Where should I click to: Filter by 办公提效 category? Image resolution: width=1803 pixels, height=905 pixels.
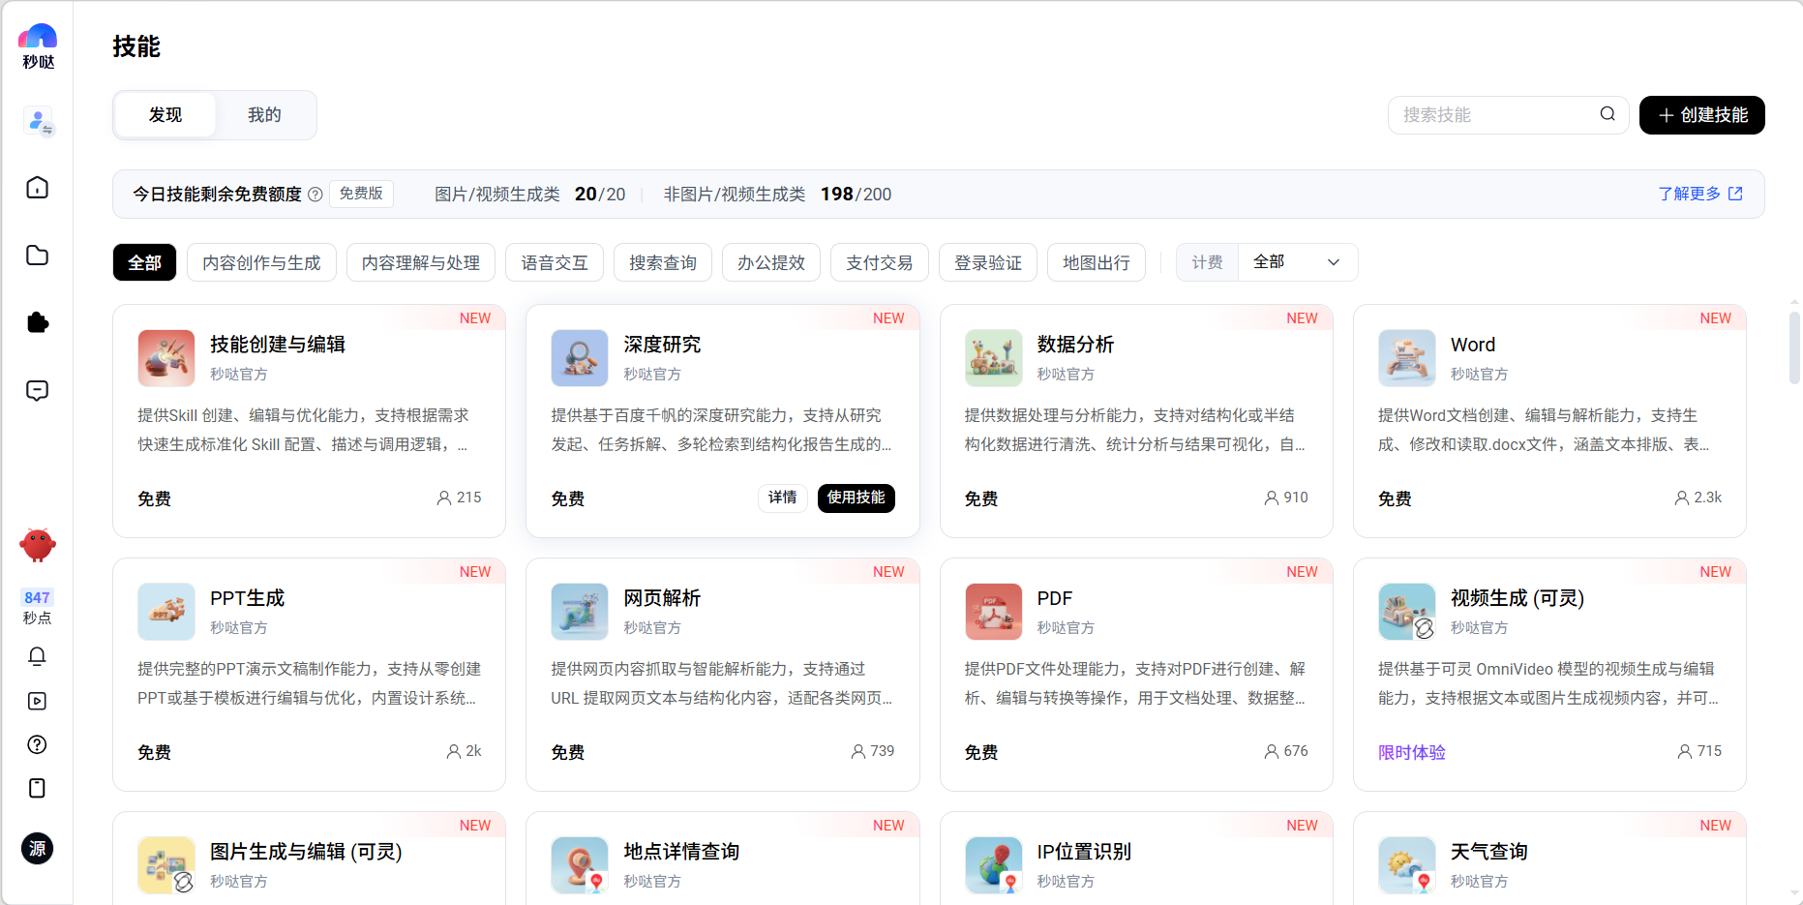pyautogui.click(x=771, y=262)
